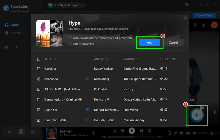Click the music video icon for Like A G6

87,110
